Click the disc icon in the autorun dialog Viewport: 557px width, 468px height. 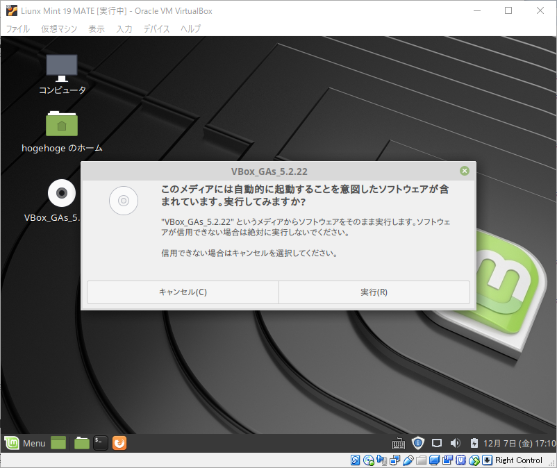pos(124,201)
